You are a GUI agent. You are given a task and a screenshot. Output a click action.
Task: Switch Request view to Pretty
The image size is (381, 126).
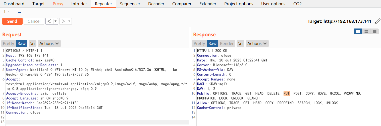pos(9,43)
